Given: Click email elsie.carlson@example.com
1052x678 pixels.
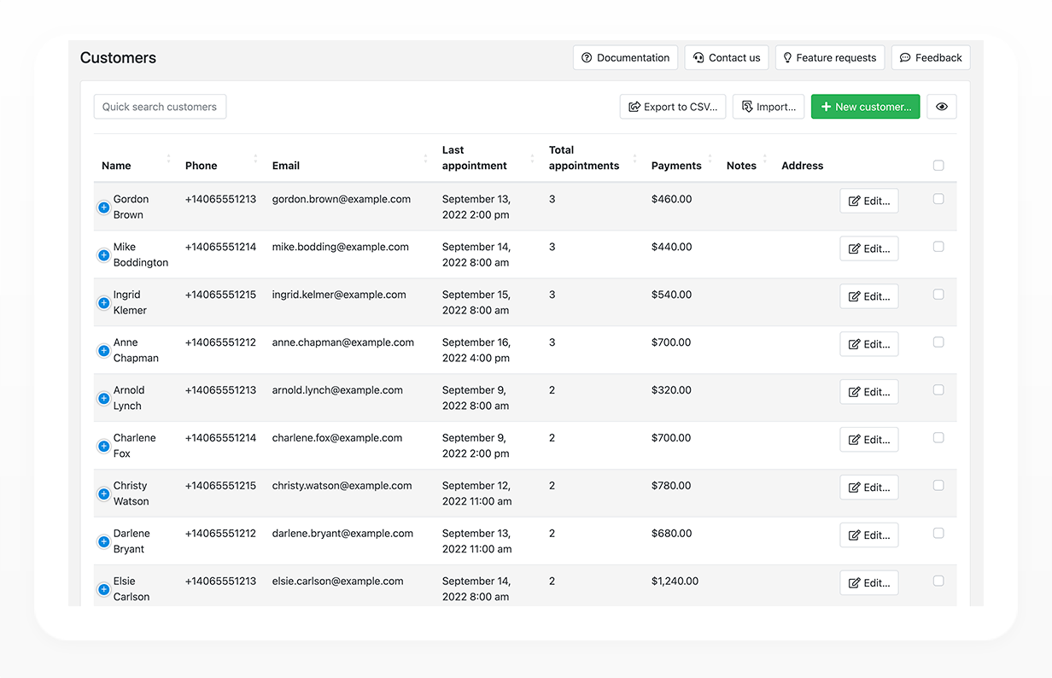Looking at the screenshot, I should point(338,582).
